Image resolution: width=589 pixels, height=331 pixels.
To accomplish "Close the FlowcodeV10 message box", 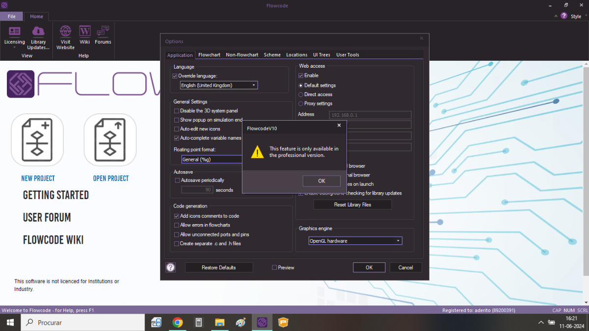I will pyautogui.click(x=339, y=126).
